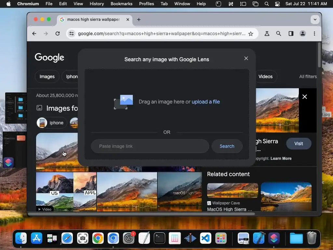Open Chrome Labs flask icon

(267, 34)
